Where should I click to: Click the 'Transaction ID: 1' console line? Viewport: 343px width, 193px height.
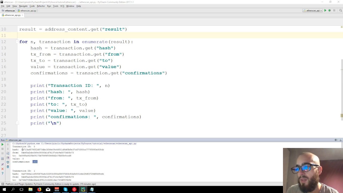coord(24,171)
